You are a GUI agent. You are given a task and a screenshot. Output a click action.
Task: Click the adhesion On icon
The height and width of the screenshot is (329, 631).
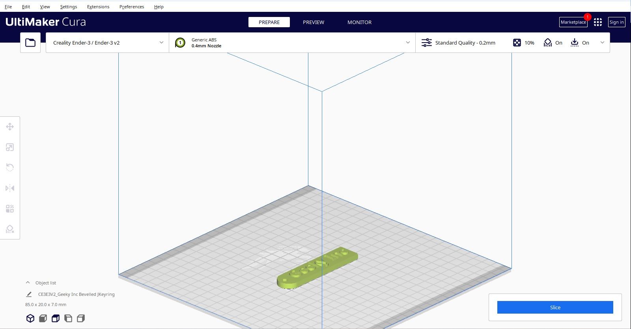575,43
